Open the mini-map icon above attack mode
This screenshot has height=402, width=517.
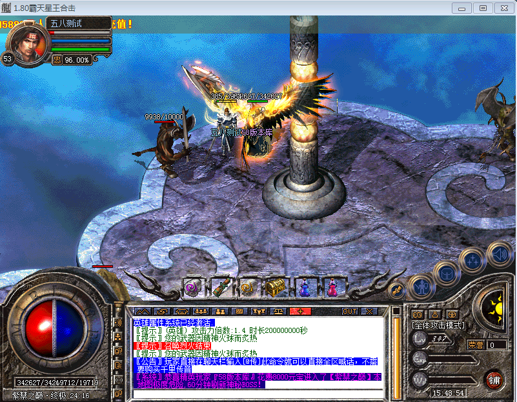pos(418,314)
